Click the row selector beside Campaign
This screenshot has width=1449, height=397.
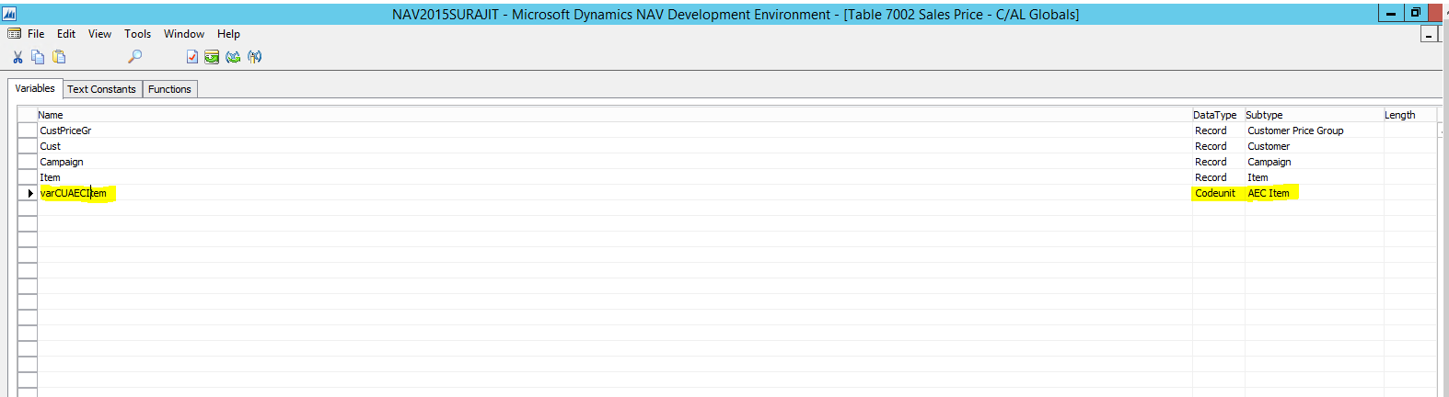(28, 162)
